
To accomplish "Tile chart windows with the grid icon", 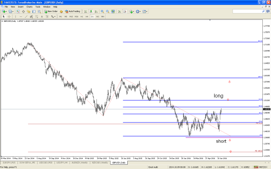I will click(x=113, y=11).
